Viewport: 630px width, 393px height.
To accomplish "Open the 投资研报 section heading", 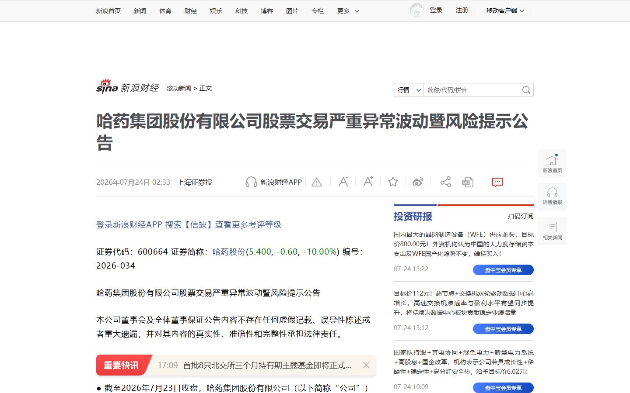I will click(413, 217).
